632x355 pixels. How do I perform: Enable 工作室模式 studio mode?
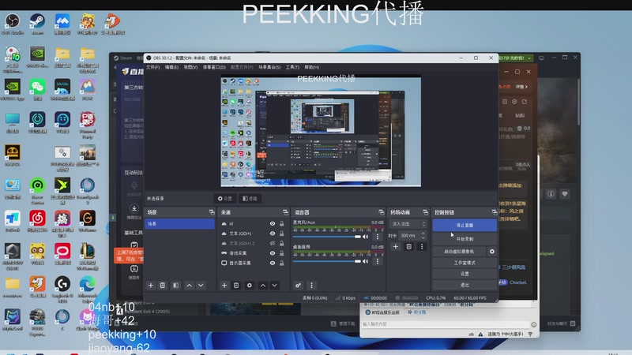465,263
